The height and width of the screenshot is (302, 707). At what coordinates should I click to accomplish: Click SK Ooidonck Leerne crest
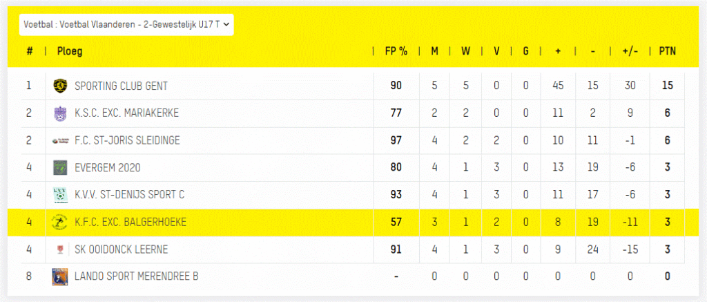[60, 249]
